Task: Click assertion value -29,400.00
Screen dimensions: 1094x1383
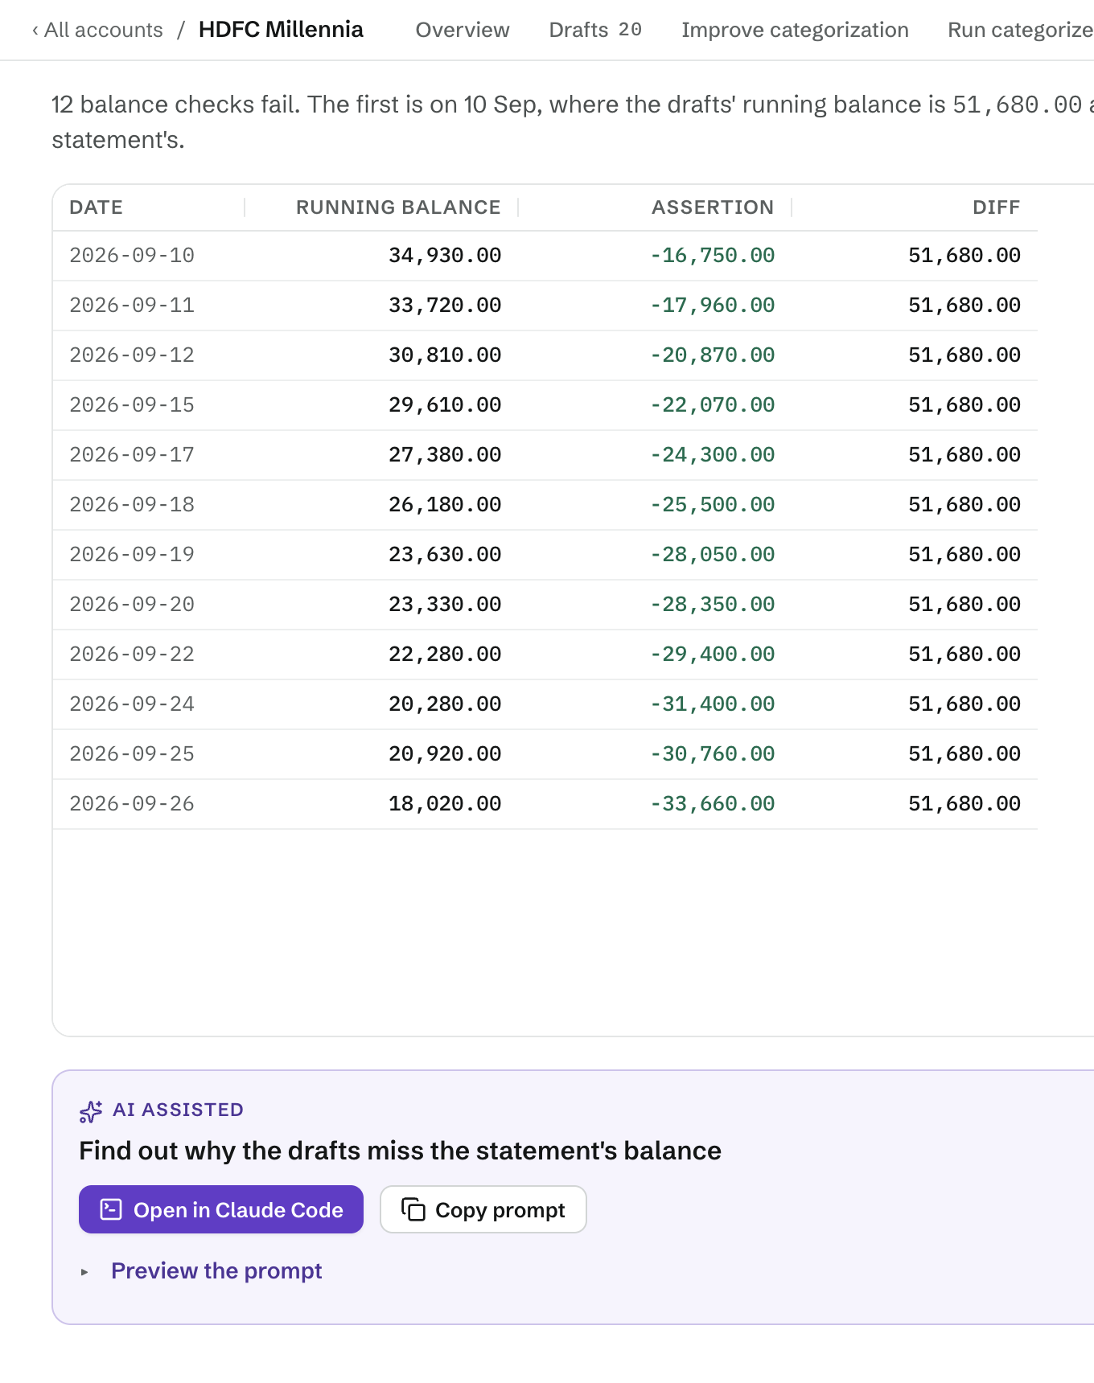Action: (x=713, y=655)
